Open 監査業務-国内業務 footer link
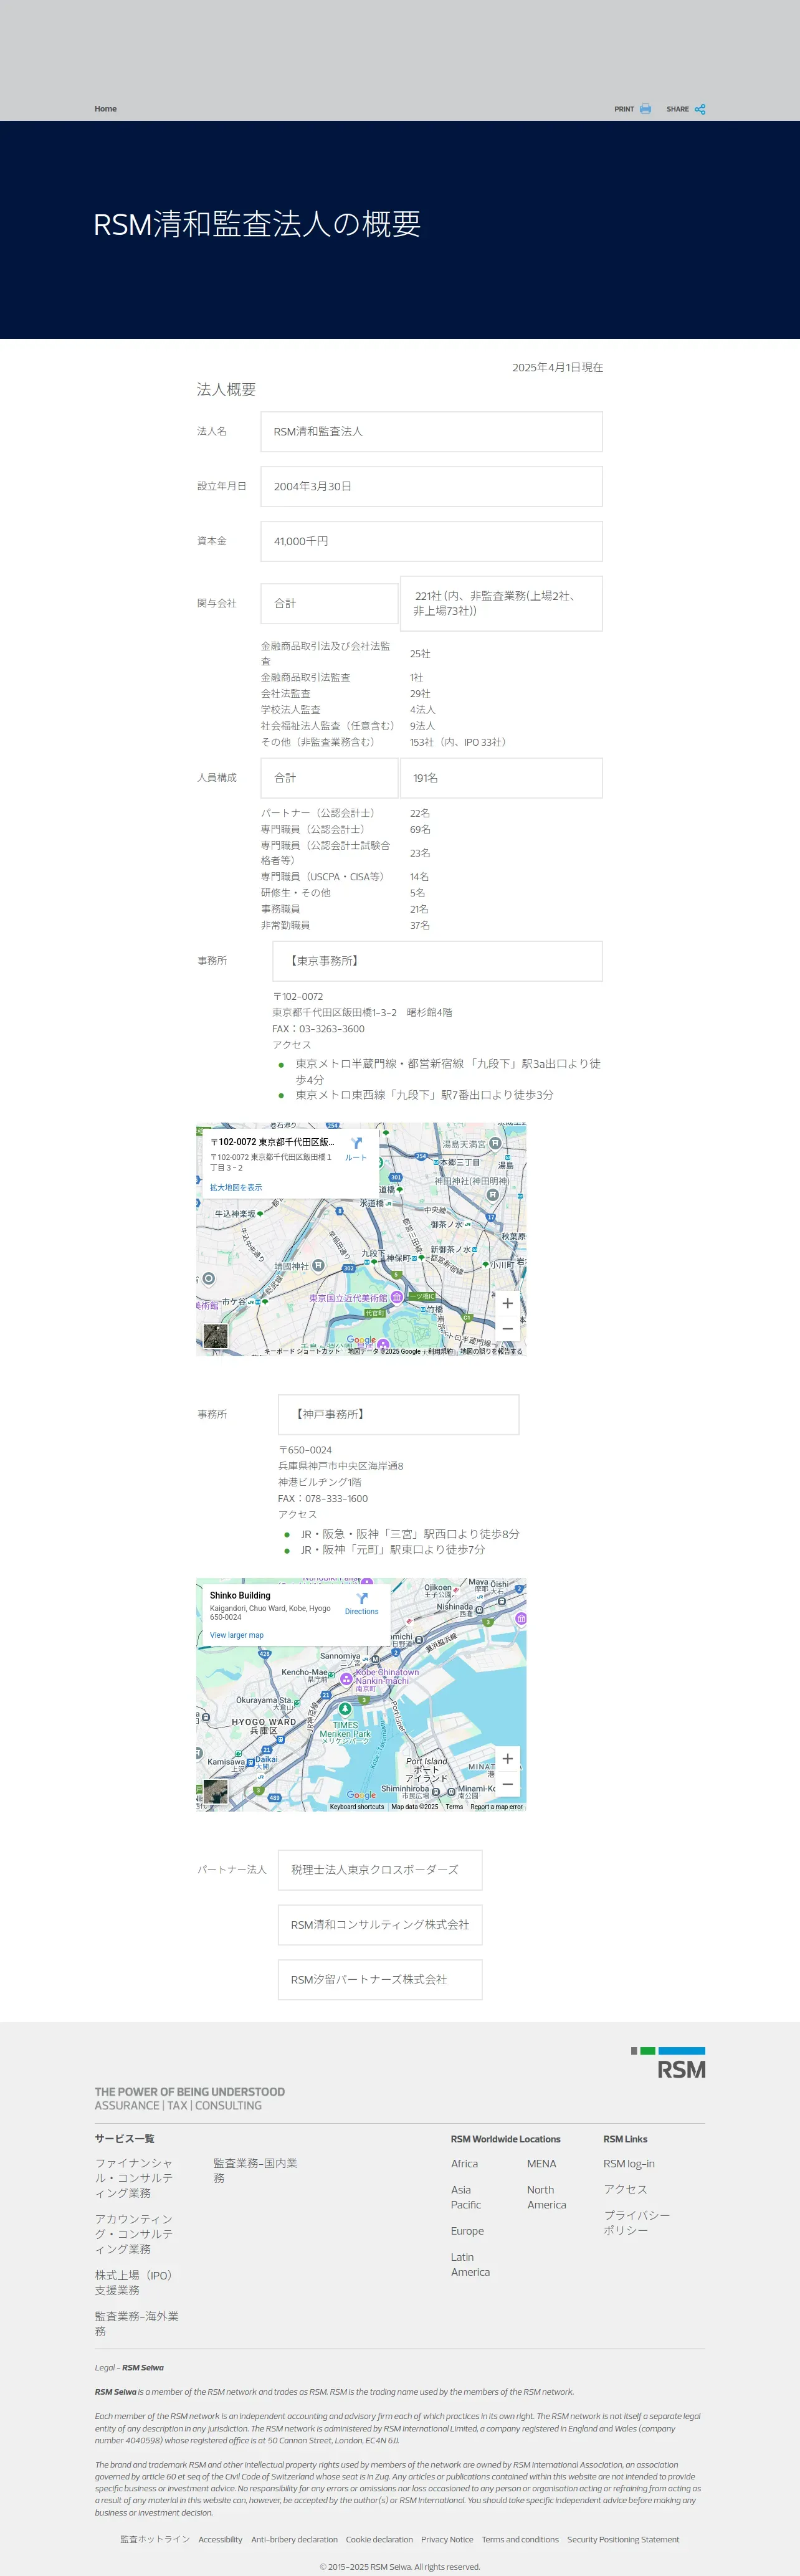Image resolution: width=800 pixels, height=2576 pixels. click(x=255, y=2170)
